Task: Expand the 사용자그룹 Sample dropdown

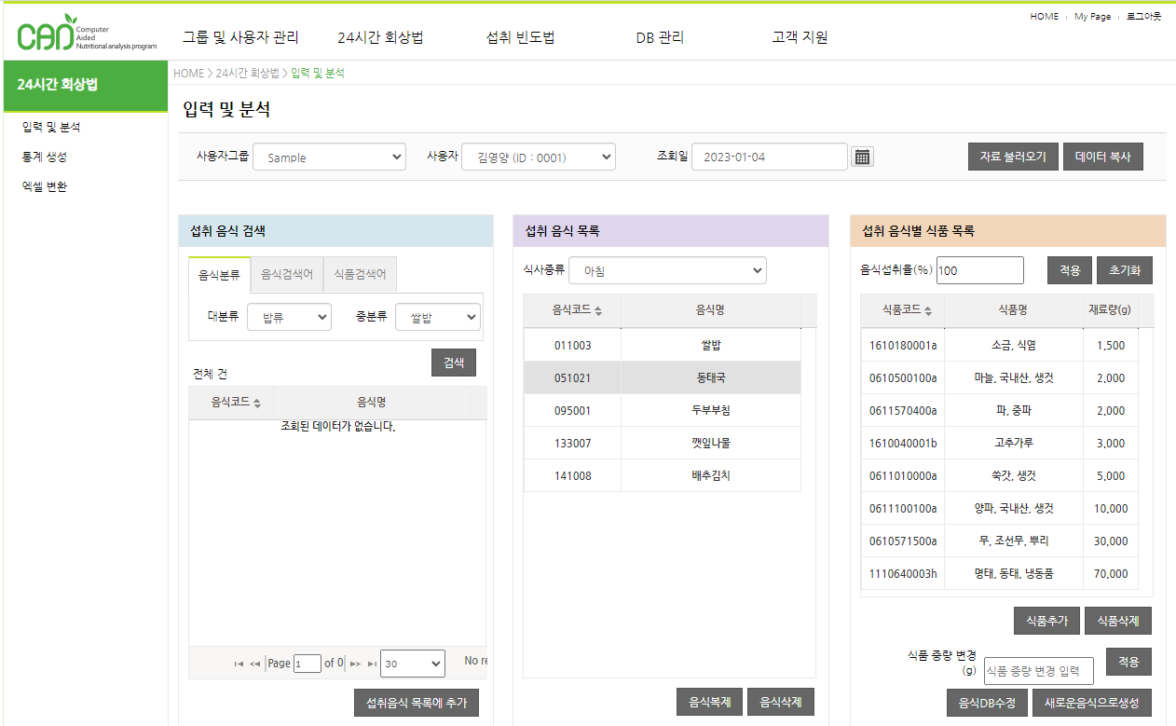Action: tap(329, 158)
